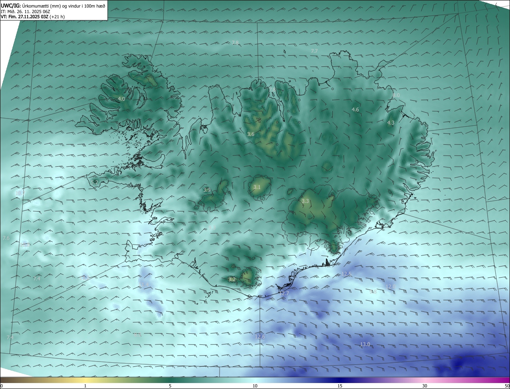This screenshot has height=389, width=510.
Task: Click the 10 tick on the colour scale
Action: (x=255, y=386)
